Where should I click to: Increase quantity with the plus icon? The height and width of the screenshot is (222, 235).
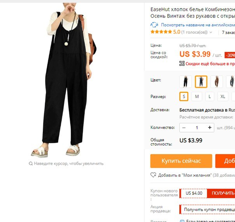(x=210, y=128)
